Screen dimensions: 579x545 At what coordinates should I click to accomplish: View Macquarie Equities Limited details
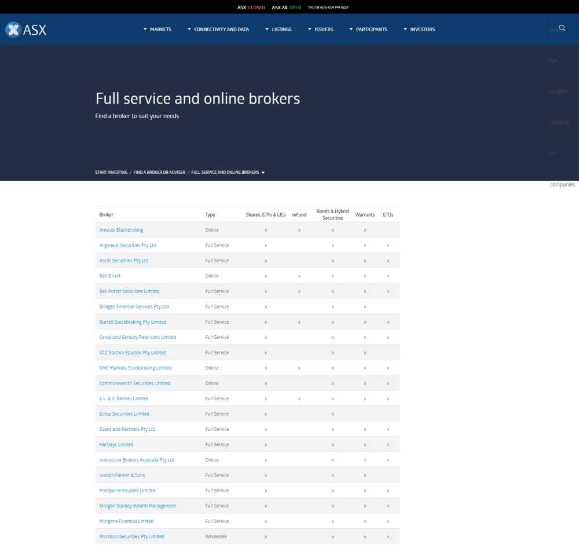(x=127, y=490)
